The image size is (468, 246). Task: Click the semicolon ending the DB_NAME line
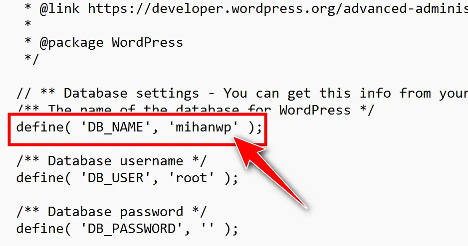pyautogui.click(x=258, y=127)
